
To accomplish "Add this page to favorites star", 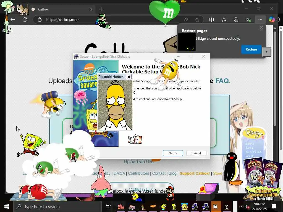I will [197, 20].
